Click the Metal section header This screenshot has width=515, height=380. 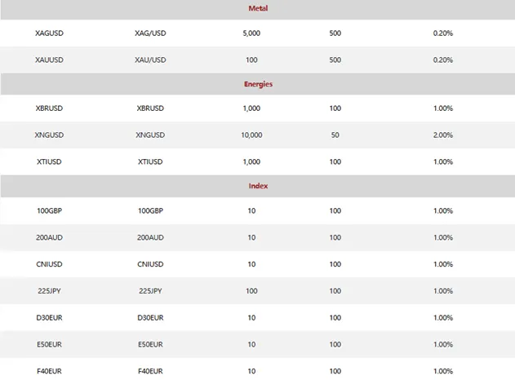tap(257, 8)
